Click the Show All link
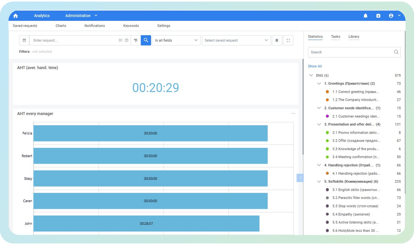Viewport: 414px width, 245px height. 315,66
